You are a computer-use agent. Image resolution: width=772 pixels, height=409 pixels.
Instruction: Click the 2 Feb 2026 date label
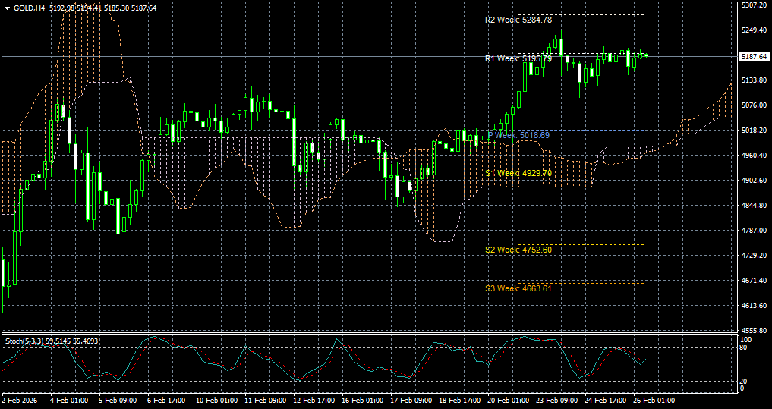tap(20, 401)
